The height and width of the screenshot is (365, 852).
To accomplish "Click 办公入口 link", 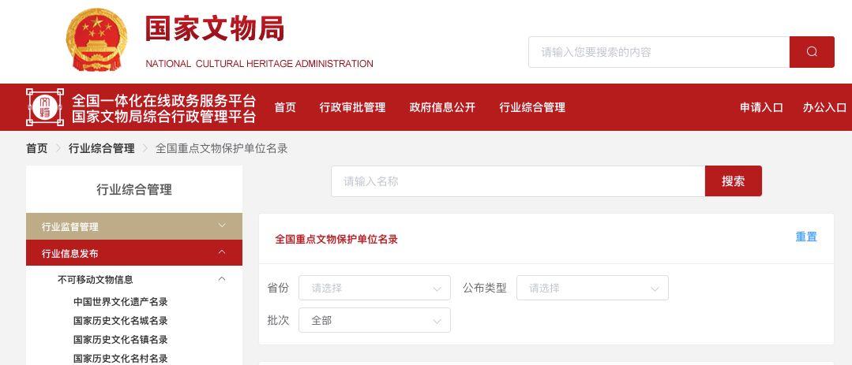I will 824,107.
